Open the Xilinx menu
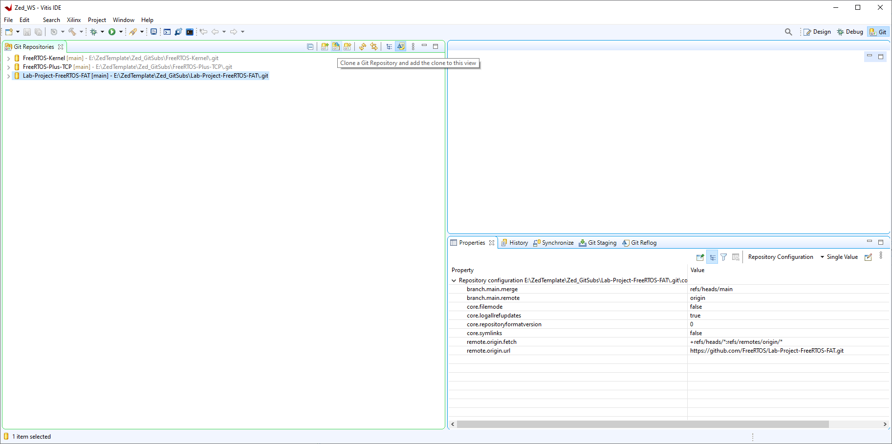 (x=74, y=20)
